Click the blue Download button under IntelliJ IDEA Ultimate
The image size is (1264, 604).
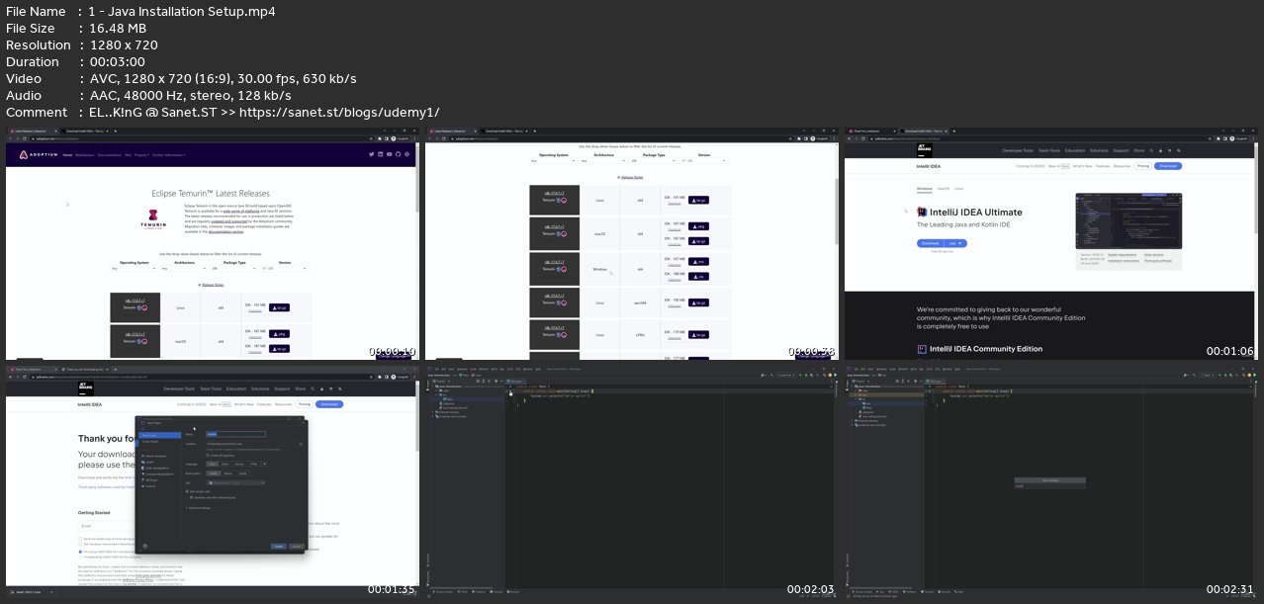(930, 243)
